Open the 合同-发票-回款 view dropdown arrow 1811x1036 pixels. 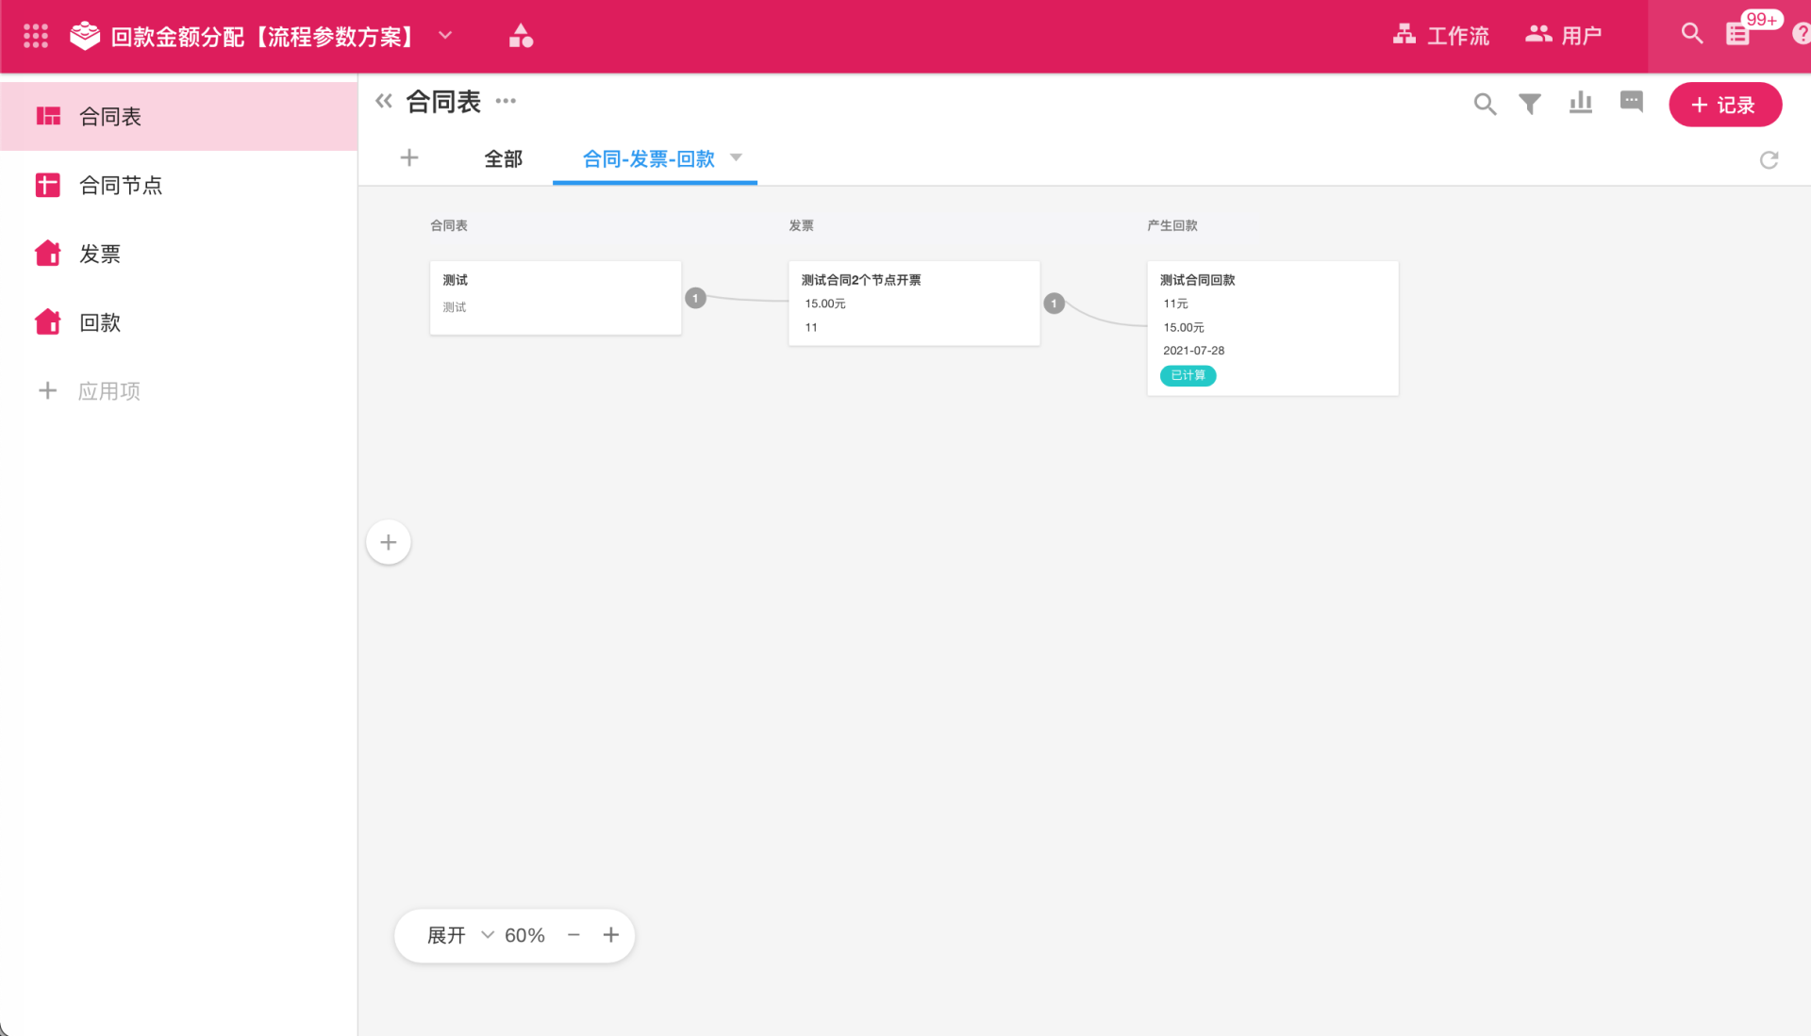737,157
